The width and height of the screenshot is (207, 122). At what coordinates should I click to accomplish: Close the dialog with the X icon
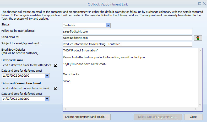[204, 3]
